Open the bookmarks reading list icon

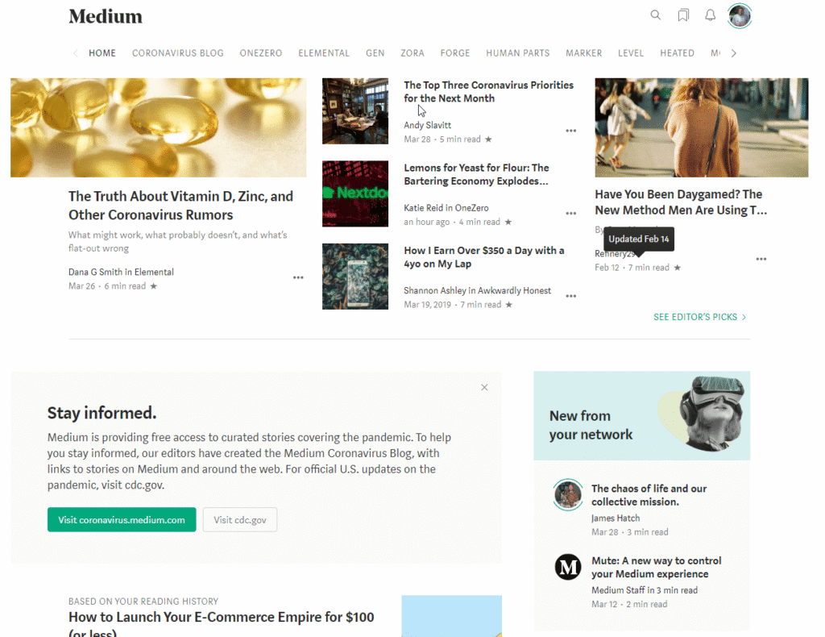click(x=683, y=15)
